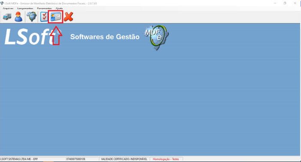The image size is (301, 162).
Task: Click the large MDFe Brazil map logo
Action: click(156, 37)
